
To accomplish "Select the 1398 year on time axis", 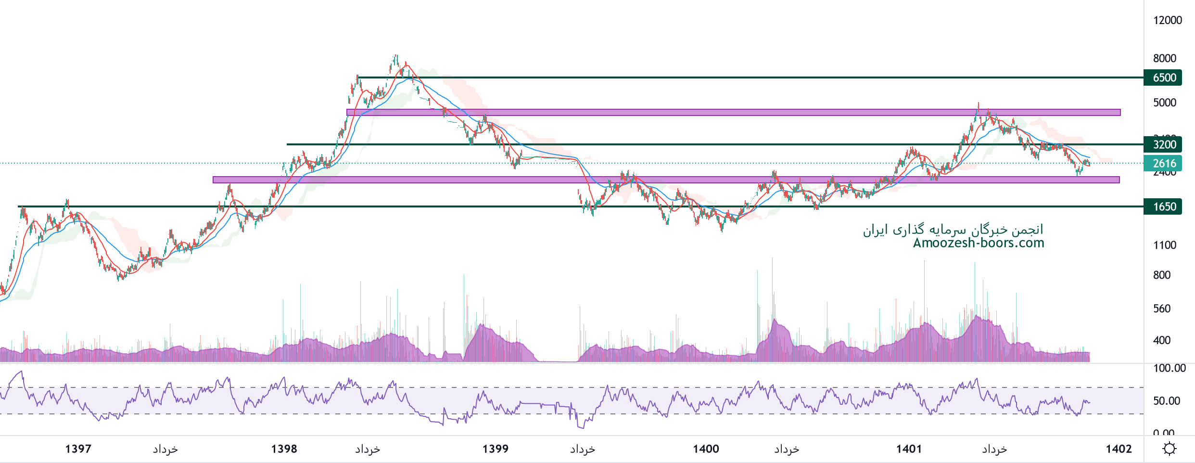I will coord(284,449).
